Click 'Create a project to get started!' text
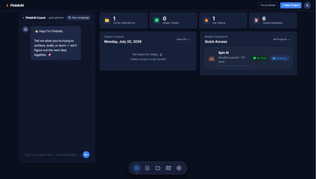Screen dimensions: 316x179 tap(148, 59)
